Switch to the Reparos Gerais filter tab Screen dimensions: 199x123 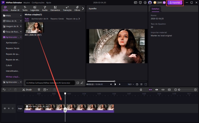pos(57,19)
